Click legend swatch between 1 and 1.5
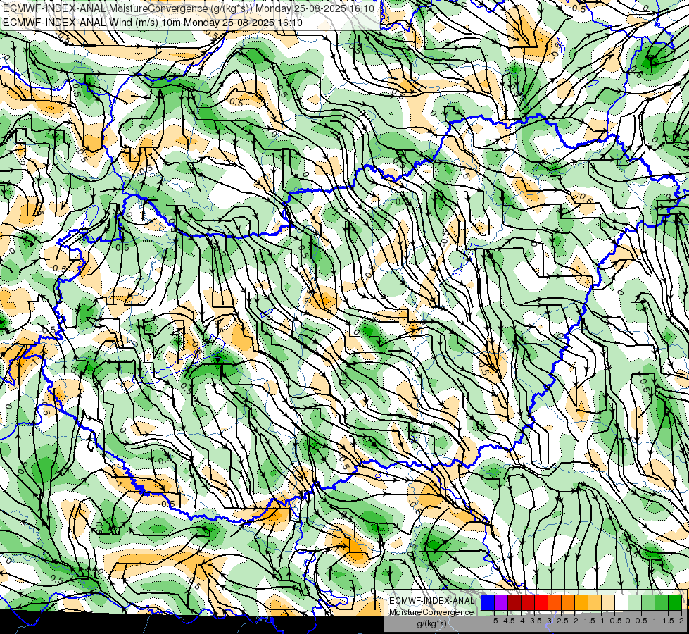 tap(662, 602)
